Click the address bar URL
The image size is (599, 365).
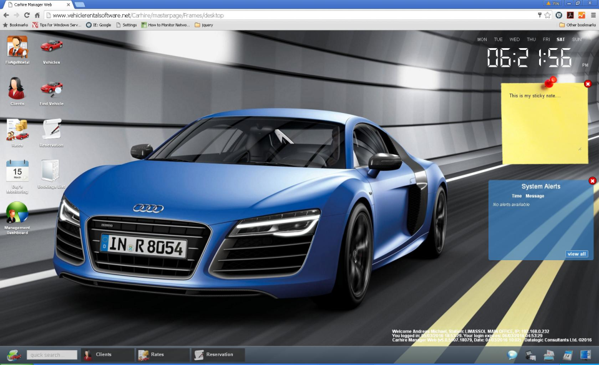[x=139, y=15]
